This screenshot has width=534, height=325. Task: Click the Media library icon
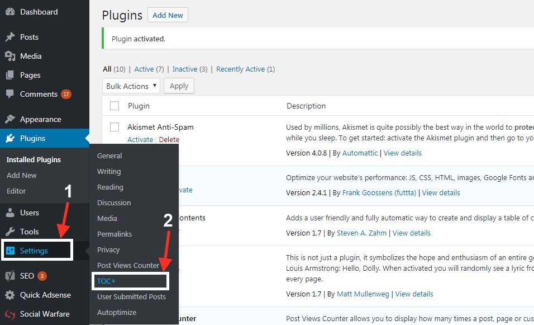[x=10, y=56]
